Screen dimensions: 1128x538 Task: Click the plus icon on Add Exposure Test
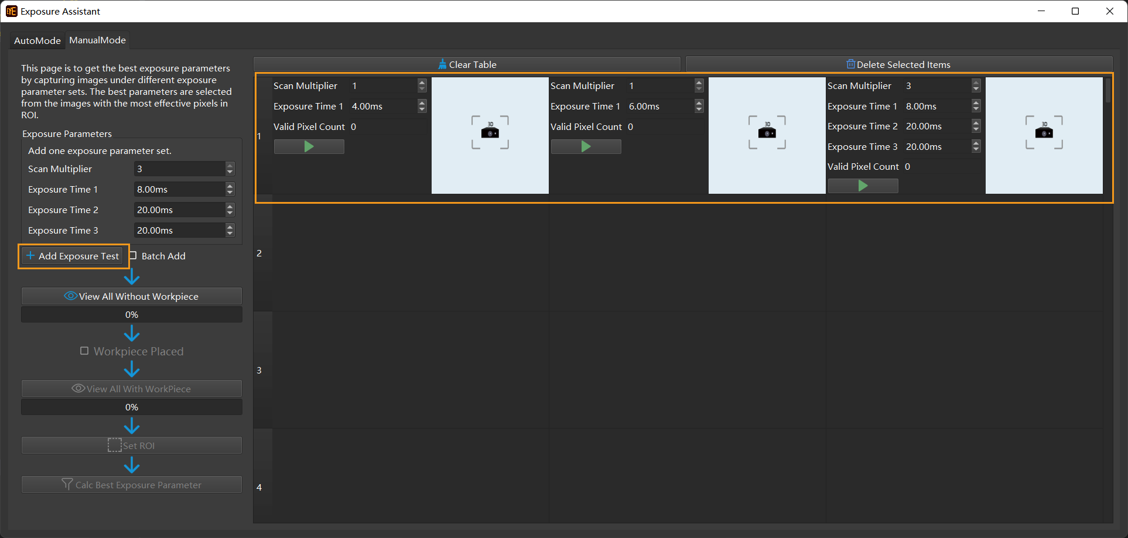(x=30, y=256)
